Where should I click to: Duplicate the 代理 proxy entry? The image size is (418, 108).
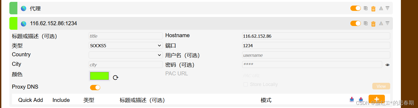coord(366,8)
